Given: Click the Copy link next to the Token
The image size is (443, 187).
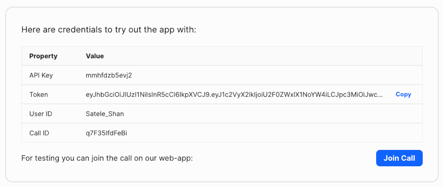Looking at the screenshot, I should [403, 94].
